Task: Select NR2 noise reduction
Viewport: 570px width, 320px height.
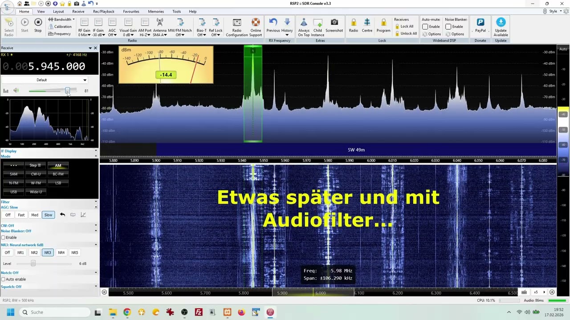Action: 34,252
